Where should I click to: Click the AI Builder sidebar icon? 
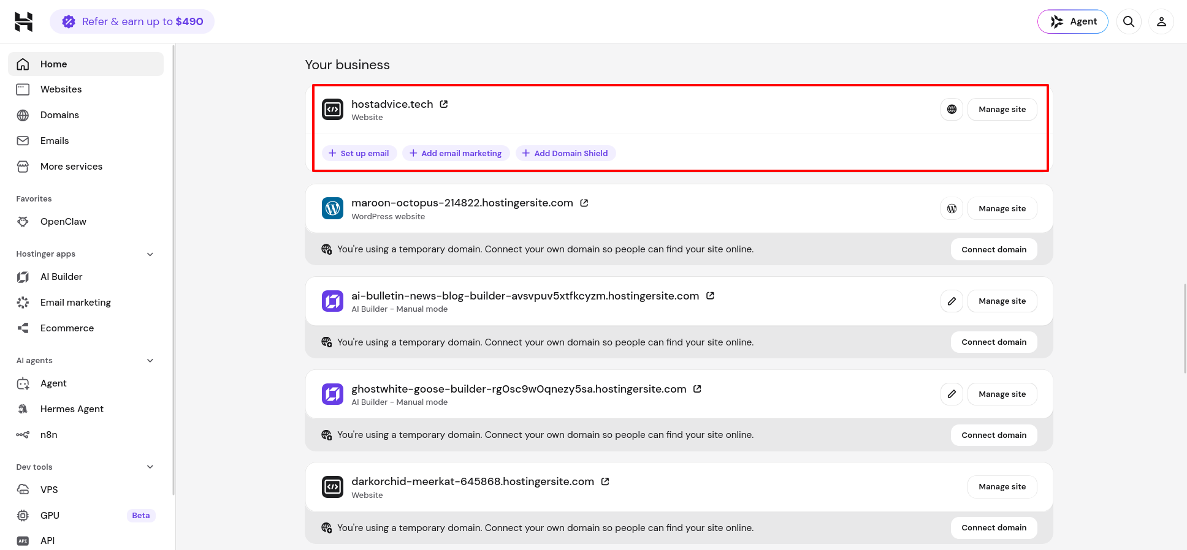coord(23,277)
